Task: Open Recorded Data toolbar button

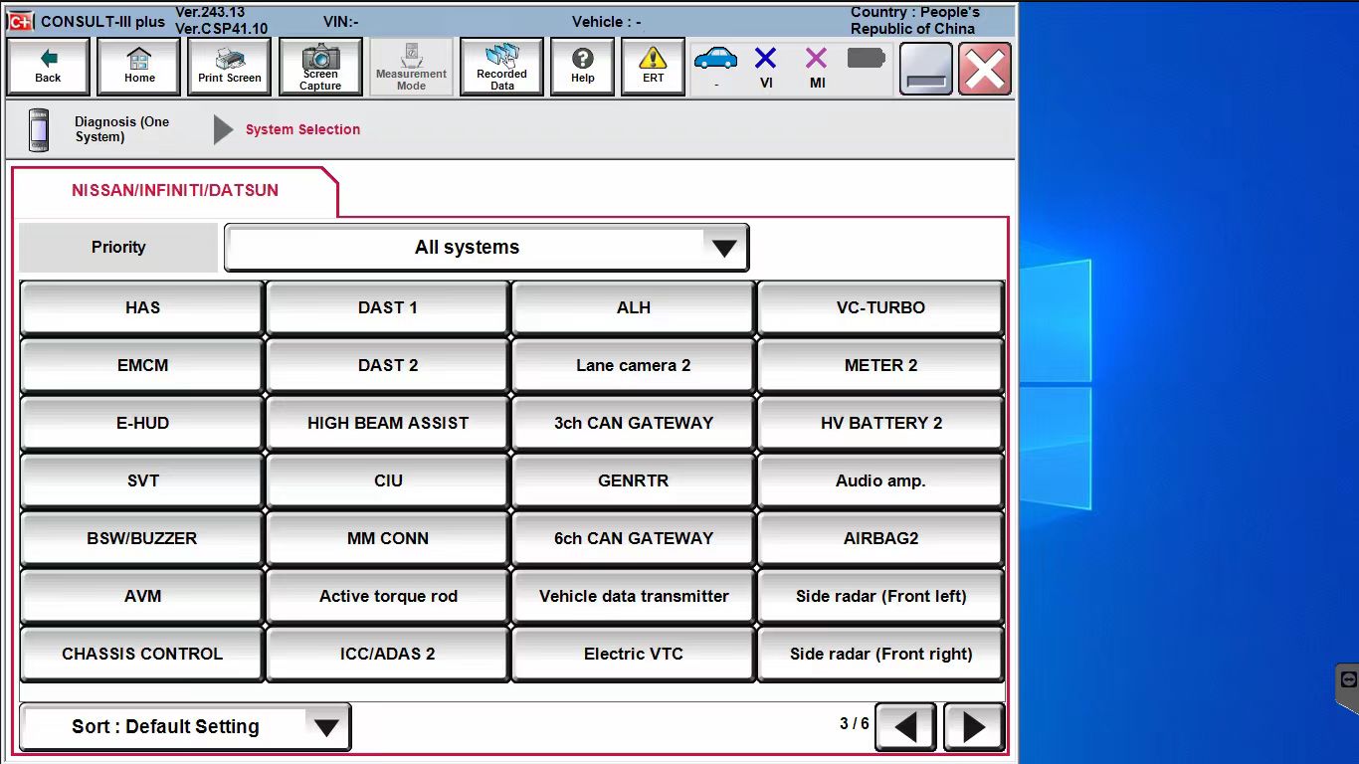Action: point(501,67)
